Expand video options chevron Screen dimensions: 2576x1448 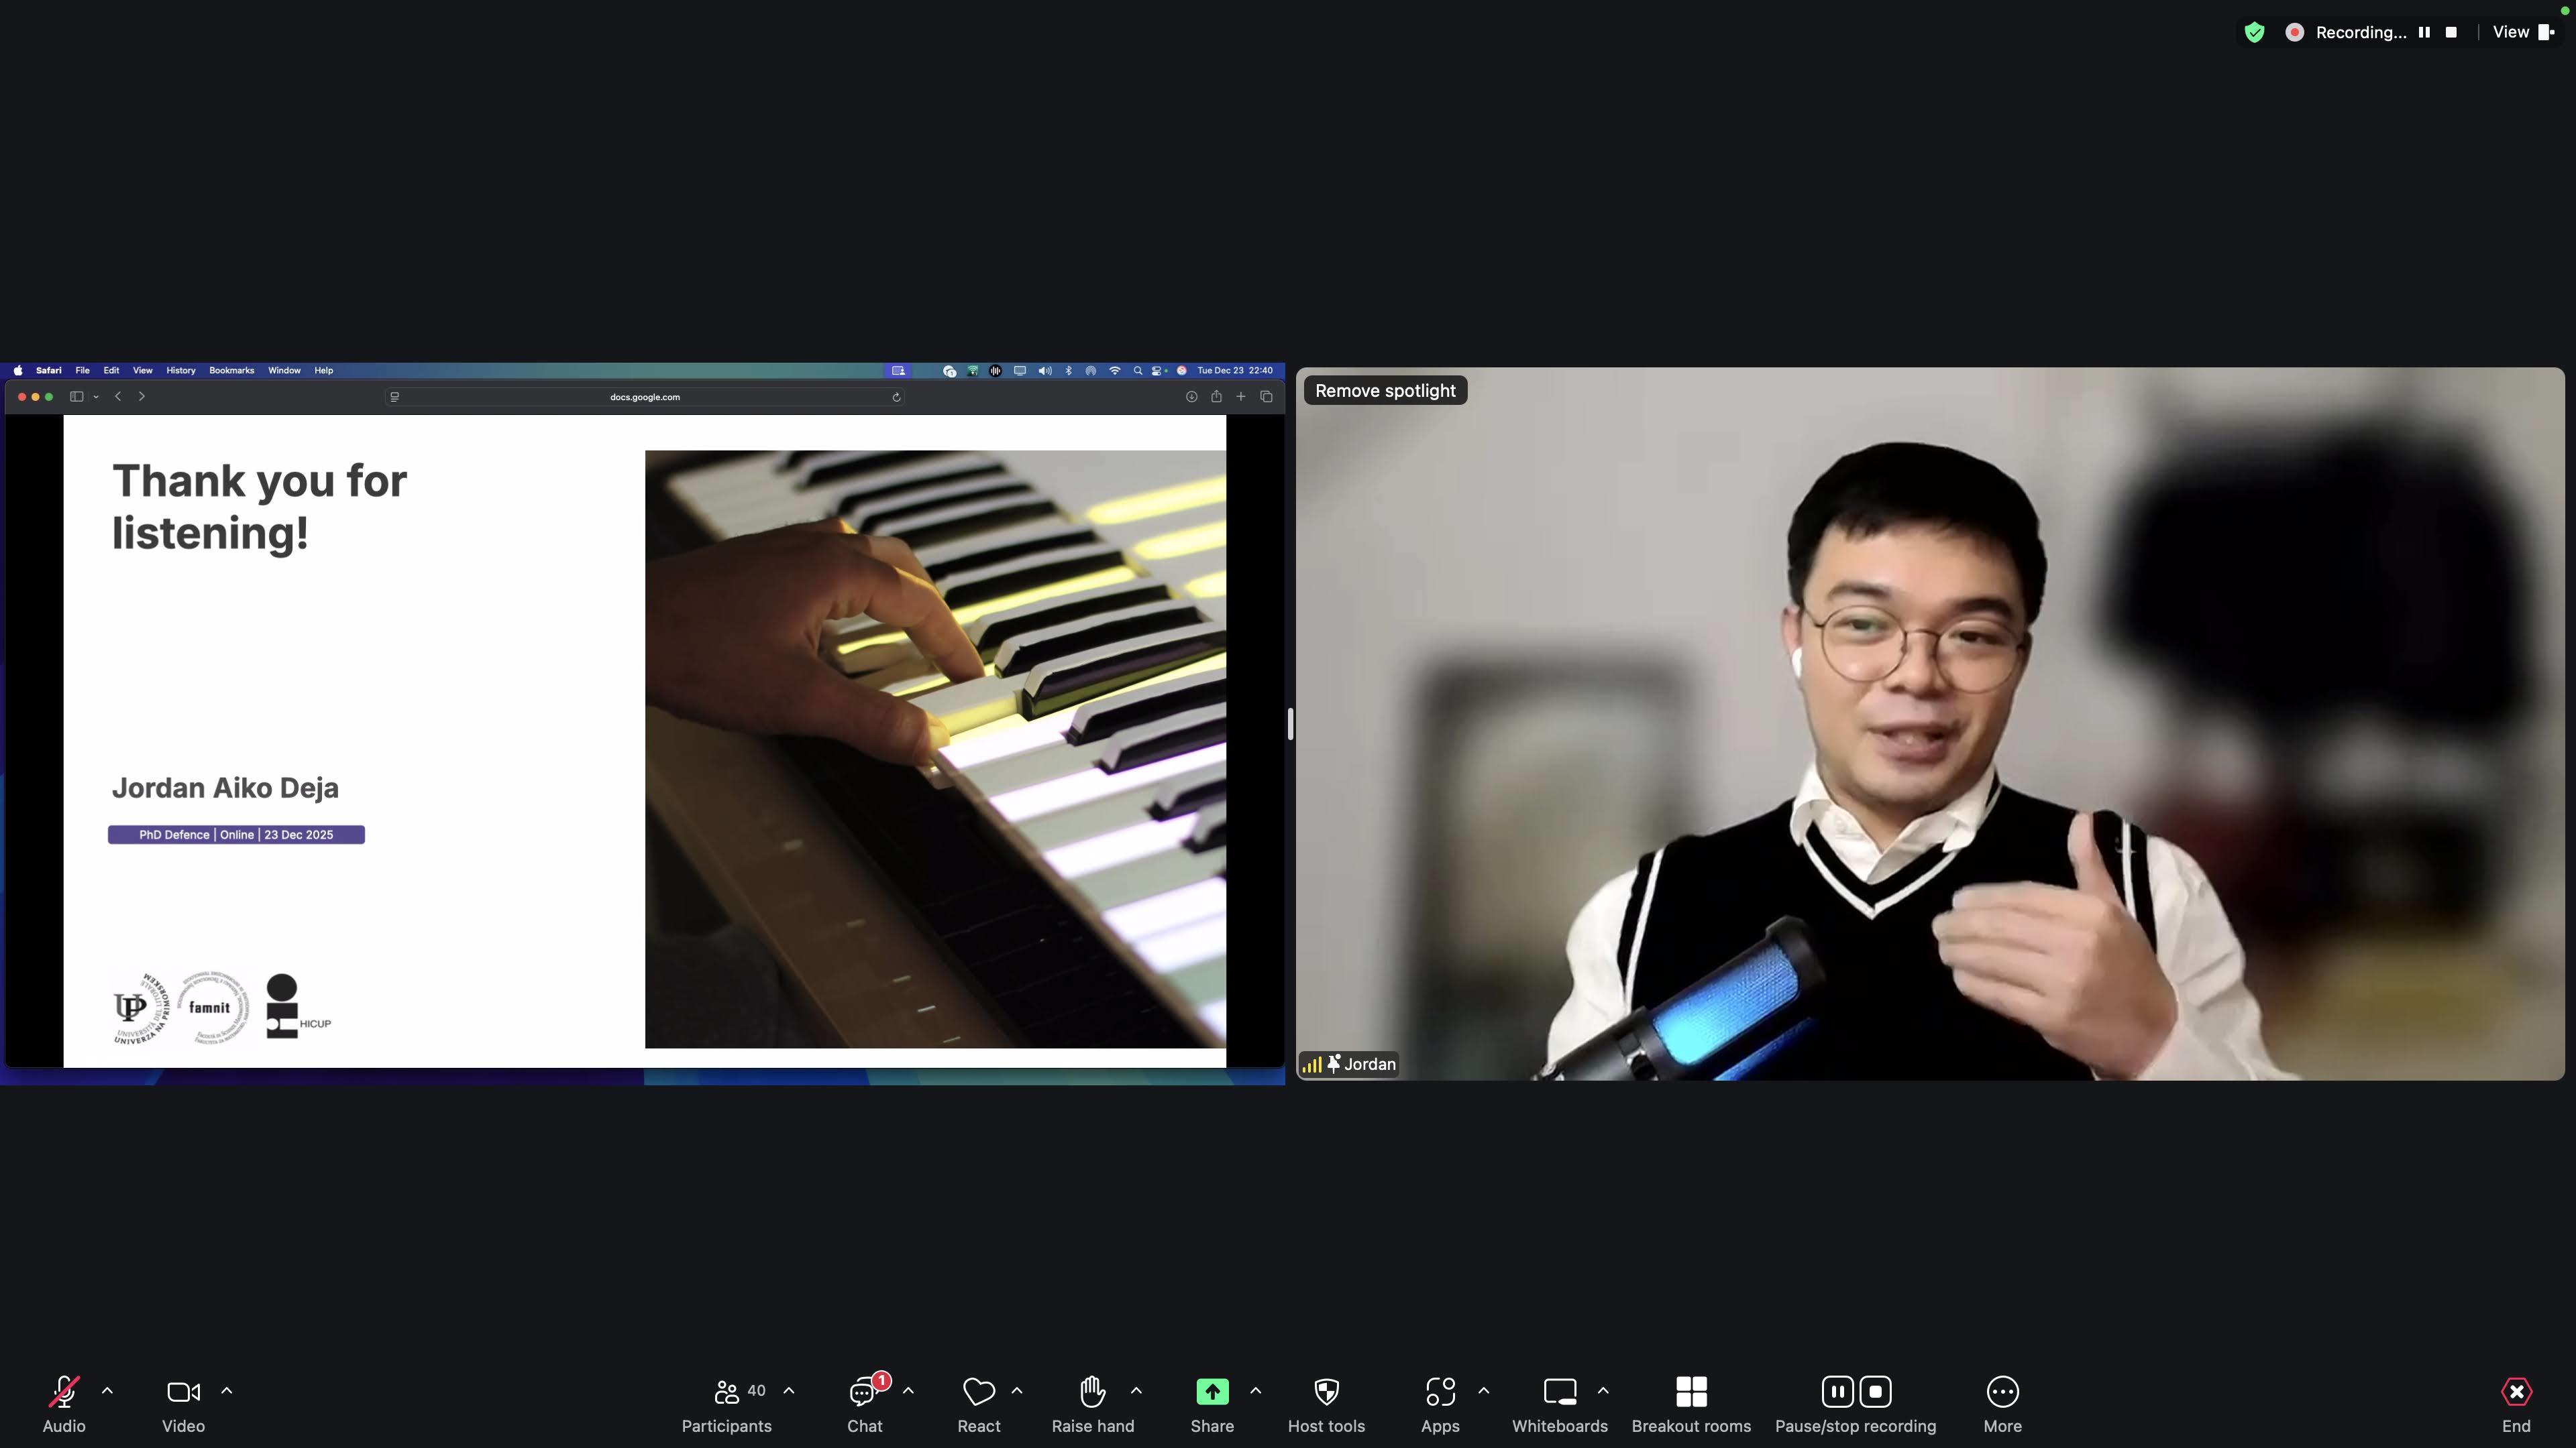tap(227, 1390)
